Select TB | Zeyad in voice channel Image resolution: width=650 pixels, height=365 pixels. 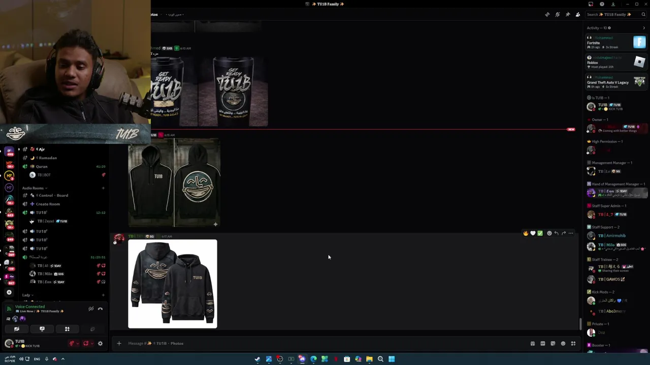67,221
